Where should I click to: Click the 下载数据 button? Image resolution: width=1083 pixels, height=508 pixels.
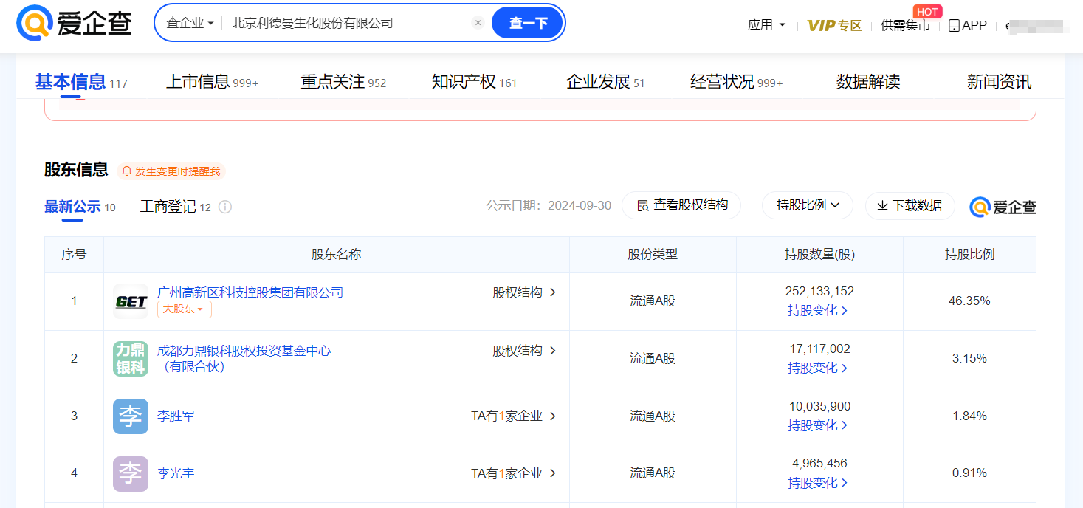[x=910, y=205]
